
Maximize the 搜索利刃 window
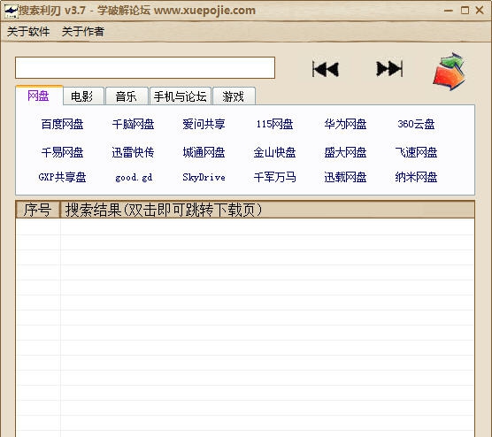(465, 11)
